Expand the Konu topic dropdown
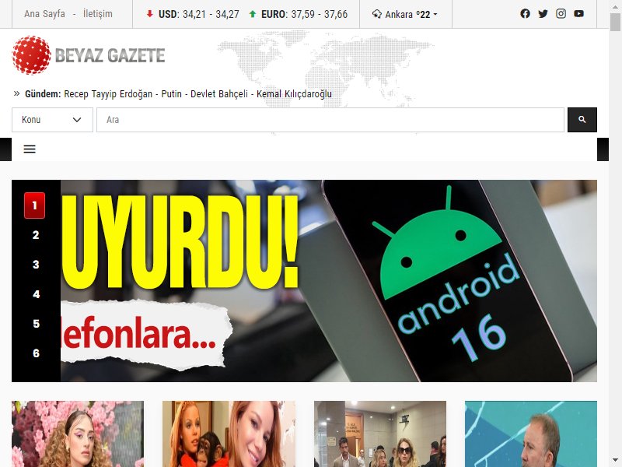This screenshot has height=467, width=622. click(52, 120)
